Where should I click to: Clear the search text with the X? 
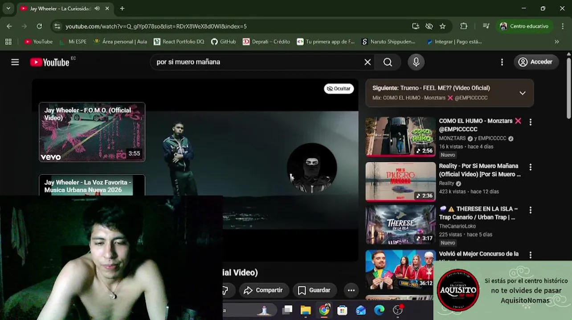coord(368,62)
